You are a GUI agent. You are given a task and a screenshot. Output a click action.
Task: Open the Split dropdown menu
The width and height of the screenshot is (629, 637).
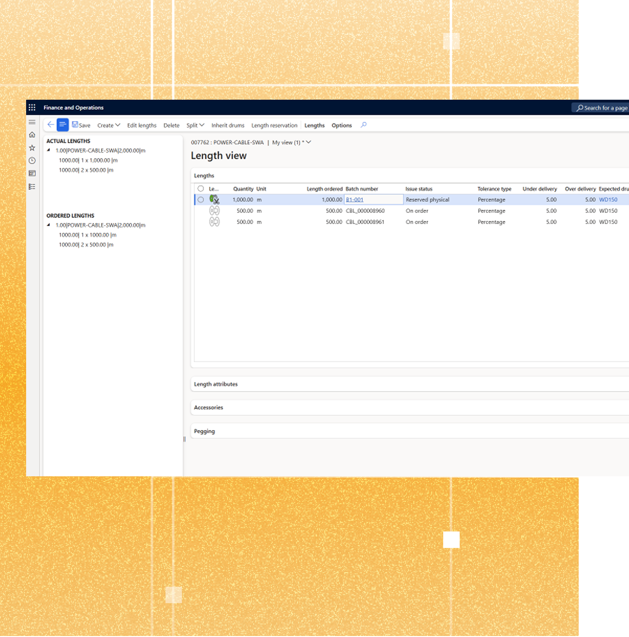[195, 125]
